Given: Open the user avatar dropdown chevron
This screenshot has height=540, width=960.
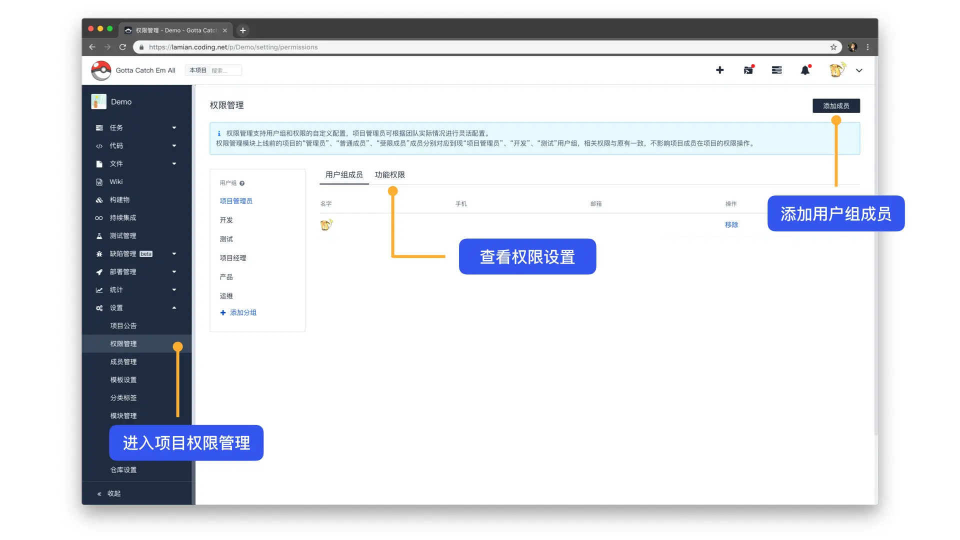Looking at the screenshot, I should pyautogui.click(x=859, y=70).
